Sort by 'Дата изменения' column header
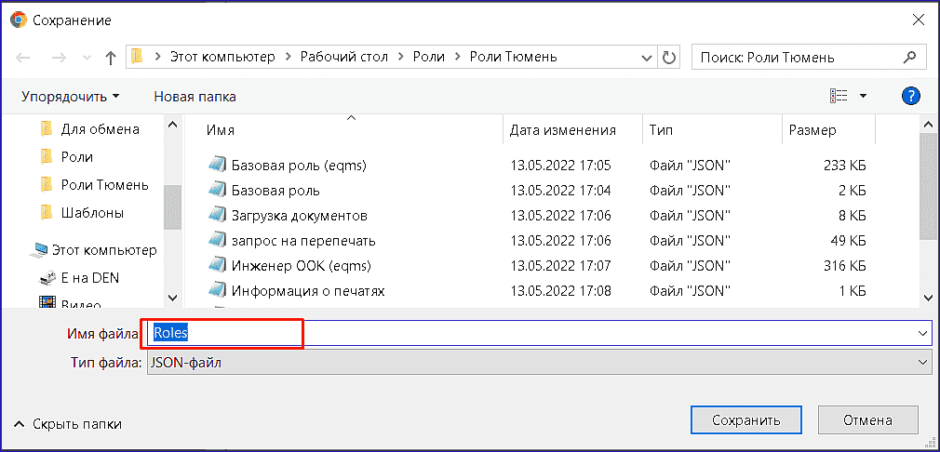Viewport: 940px width, 452px height. pos(562,130)
